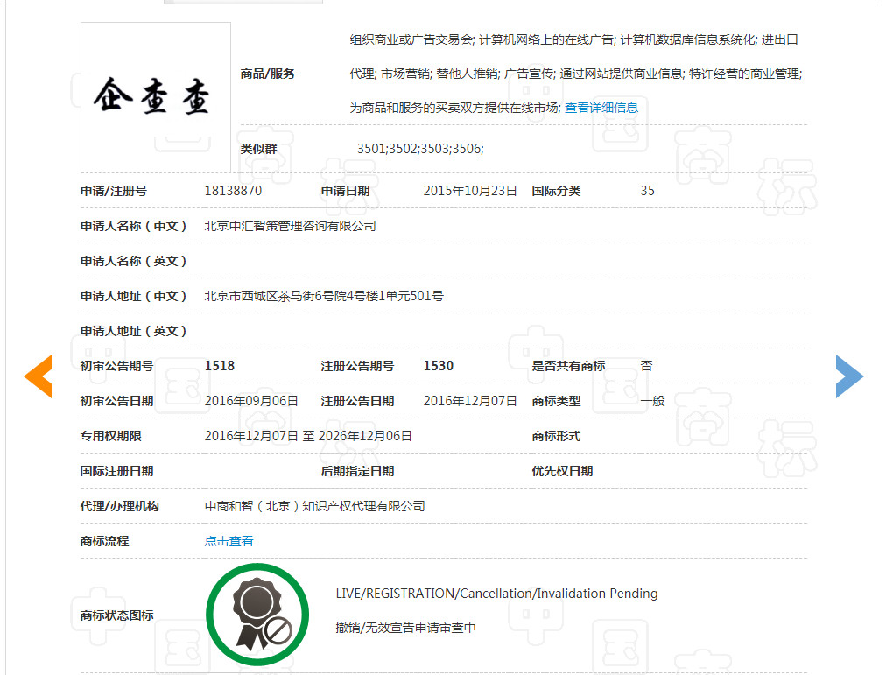Click the 企查查 trademark logo image
886x675 pixels.
tap(155, 96)
